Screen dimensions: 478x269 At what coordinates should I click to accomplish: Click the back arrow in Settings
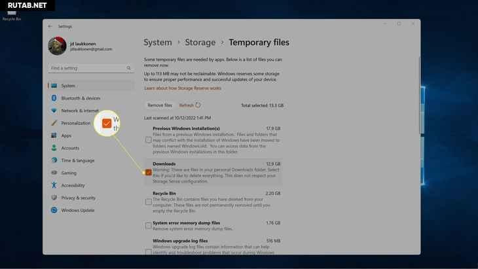pos(50,26)
